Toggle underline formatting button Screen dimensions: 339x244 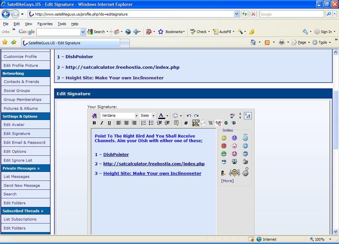point(109,123)
